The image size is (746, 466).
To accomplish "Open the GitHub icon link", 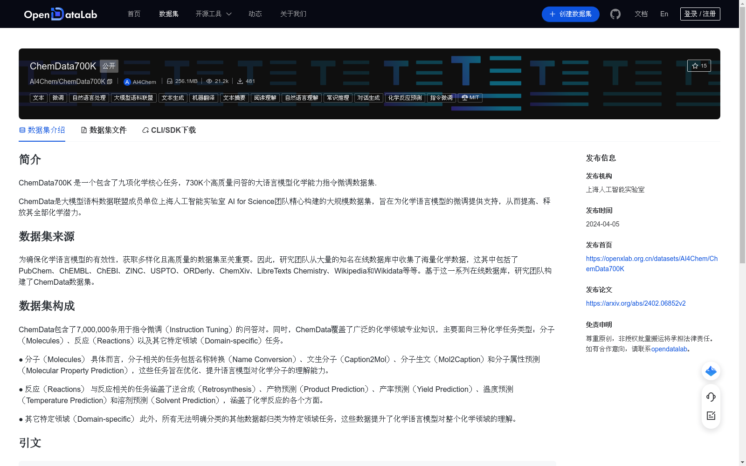I will 615,14.
